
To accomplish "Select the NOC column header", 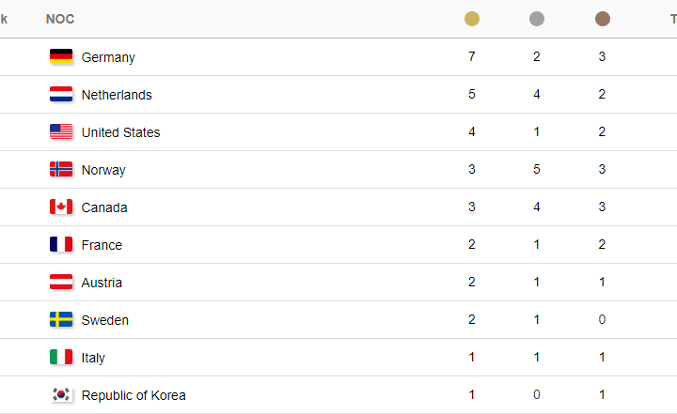I will click(x=60, y=19).
